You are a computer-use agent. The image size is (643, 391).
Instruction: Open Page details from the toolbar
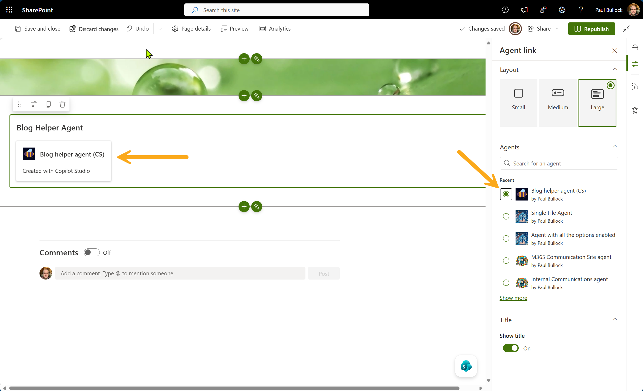click(x=191, y=28)
